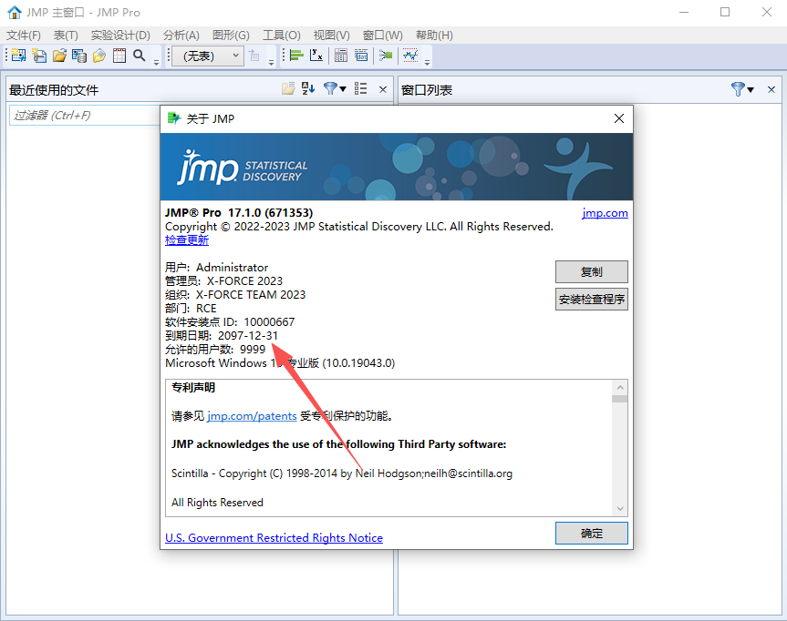The image size is (787, 621).
Task: Click the Control Chart icon in toolbar
Action: [x=410, y=56]
